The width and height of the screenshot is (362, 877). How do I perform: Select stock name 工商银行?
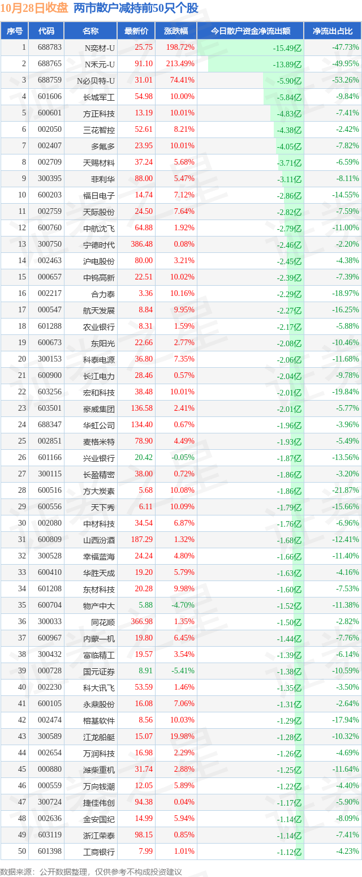99,852
